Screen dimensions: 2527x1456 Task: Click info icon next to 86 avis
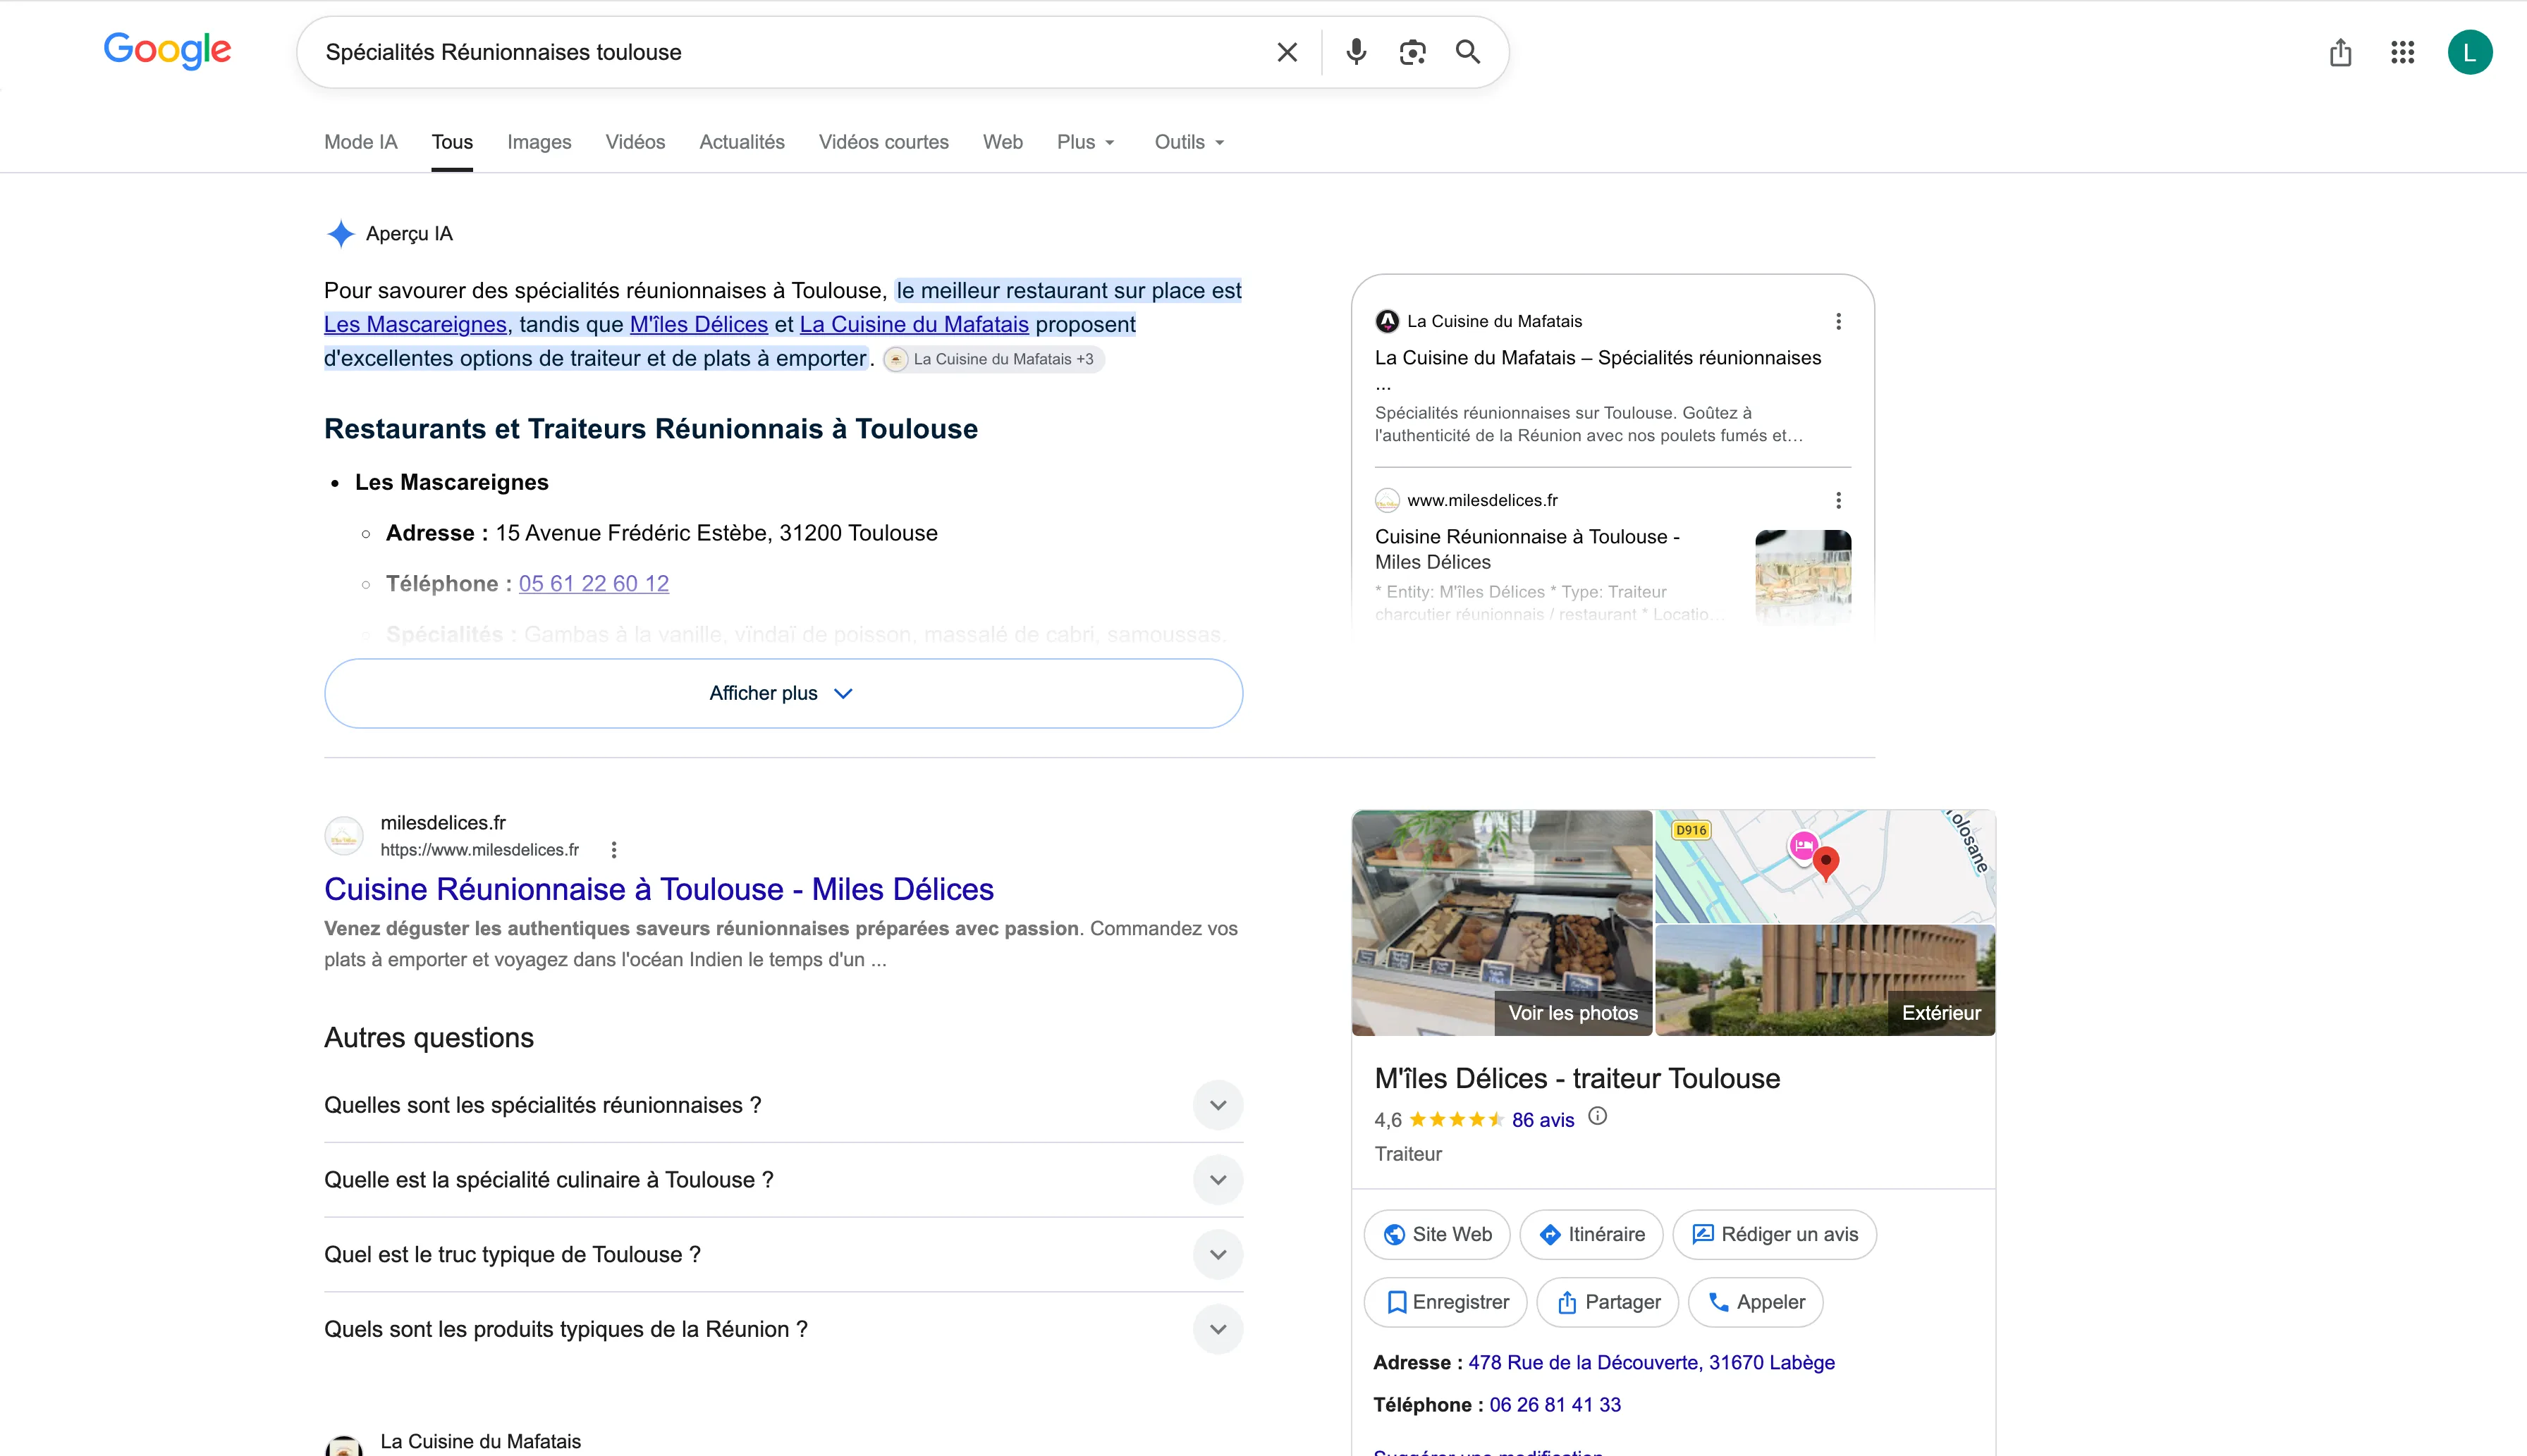coord(1598,1117)
